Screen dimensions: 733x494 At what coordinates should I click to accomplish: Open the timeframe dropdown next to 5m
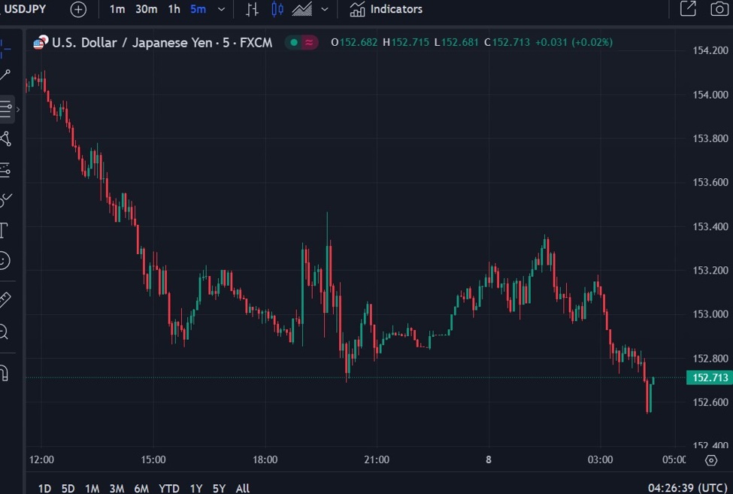pos(220,9)
